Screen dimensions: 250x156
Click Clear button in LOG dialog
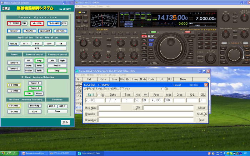(201, 108)
